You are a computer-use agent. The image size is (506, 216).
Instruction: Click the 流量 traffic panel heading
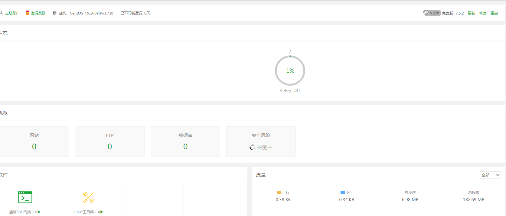261,175
